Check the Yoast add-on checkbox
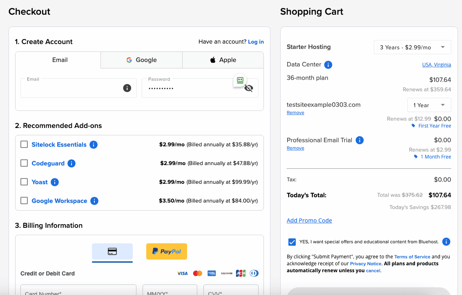Image resolution: width=462 pixels, height=295 pixels. [24, 182]
